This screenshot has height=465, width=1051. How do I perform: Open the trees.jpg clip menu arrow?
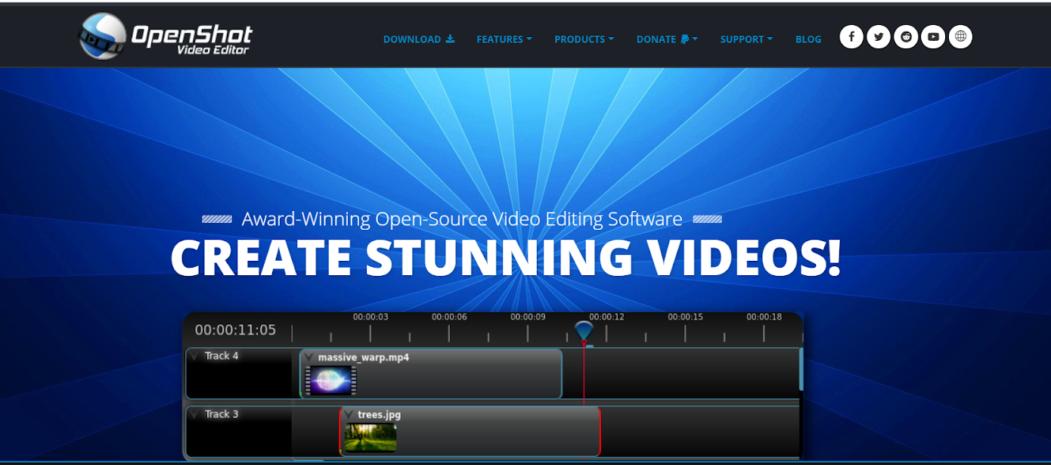pos(349,415)
